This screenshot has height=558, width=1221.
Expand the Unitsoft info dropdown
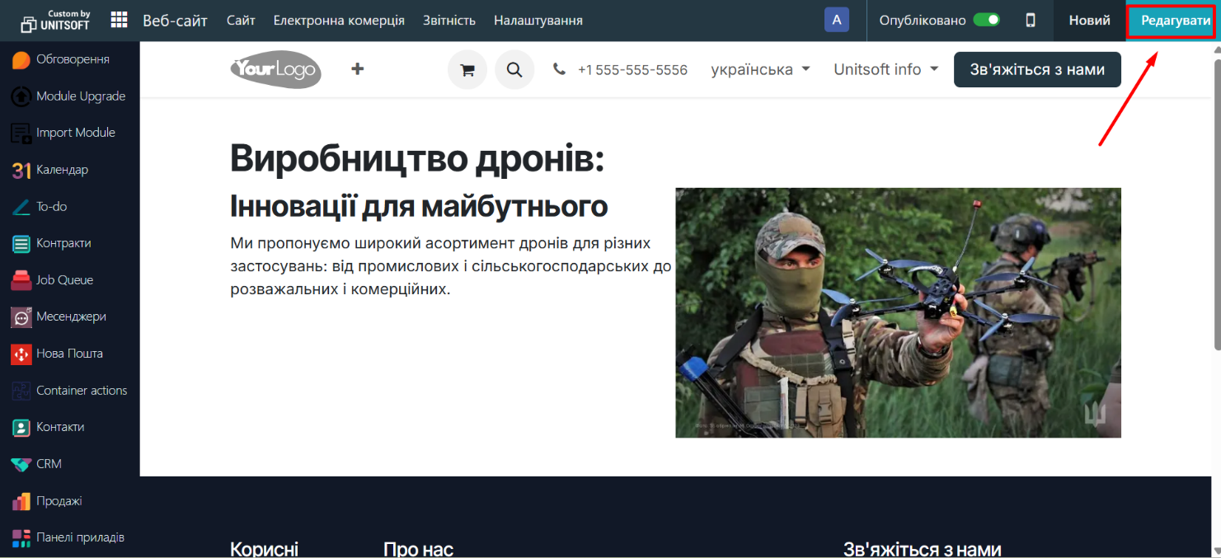pyautogui.click(x=885, y=70)
